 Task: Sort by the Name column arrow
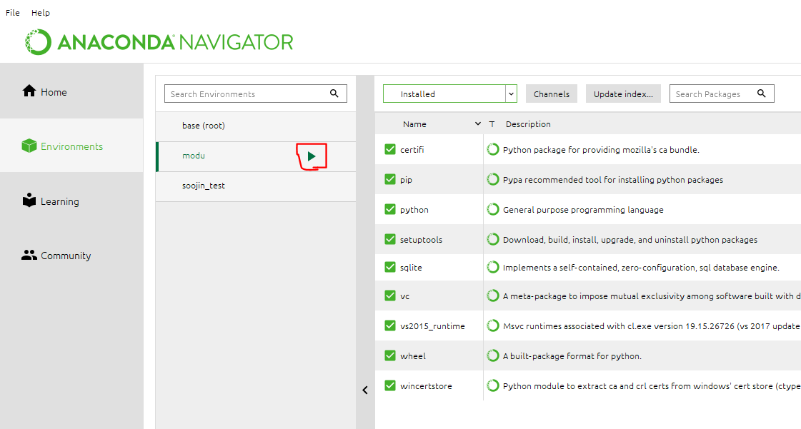click(x=477, y=124)
